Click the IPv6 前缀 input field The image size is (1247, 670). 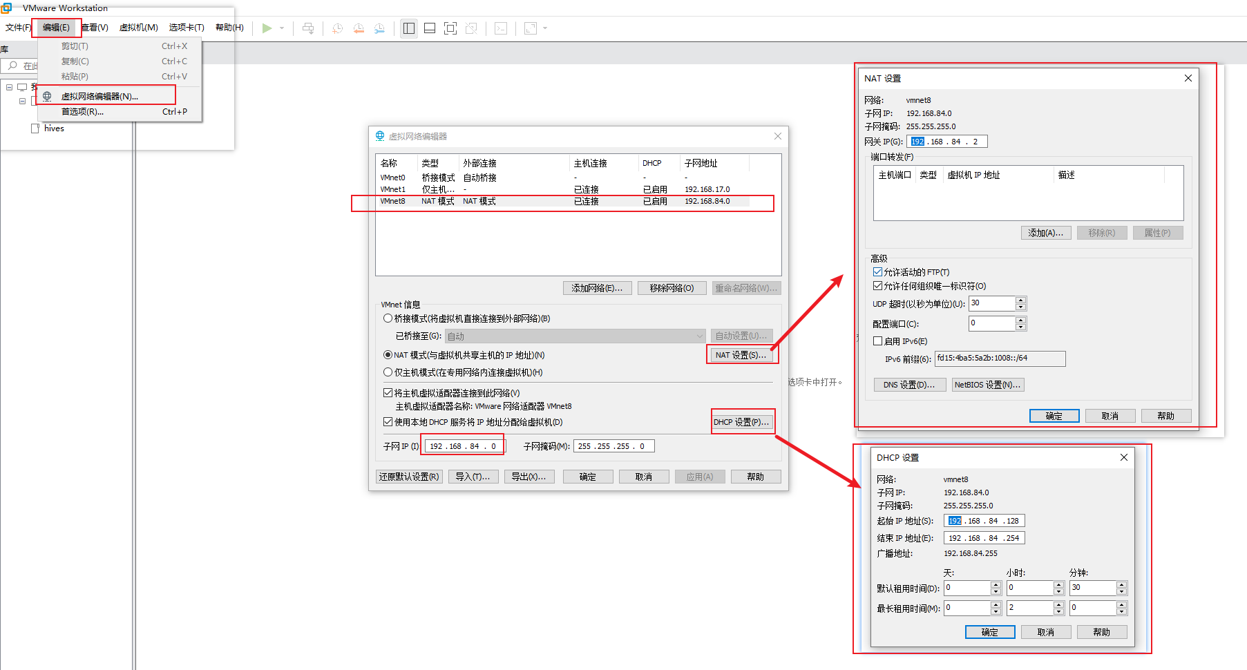tap(1000, 358)
